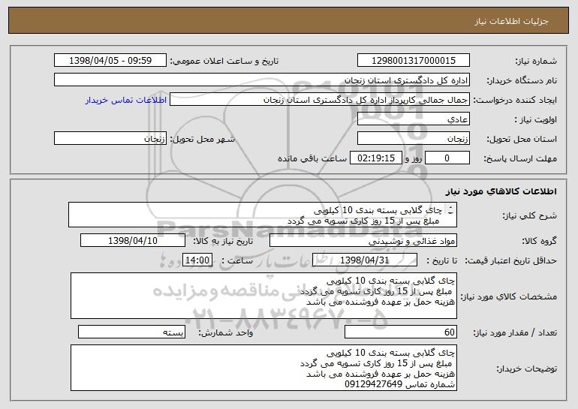Click the price validity date 1398/04/31
Viewport: 578px width, 409px height.
point(365,260)
